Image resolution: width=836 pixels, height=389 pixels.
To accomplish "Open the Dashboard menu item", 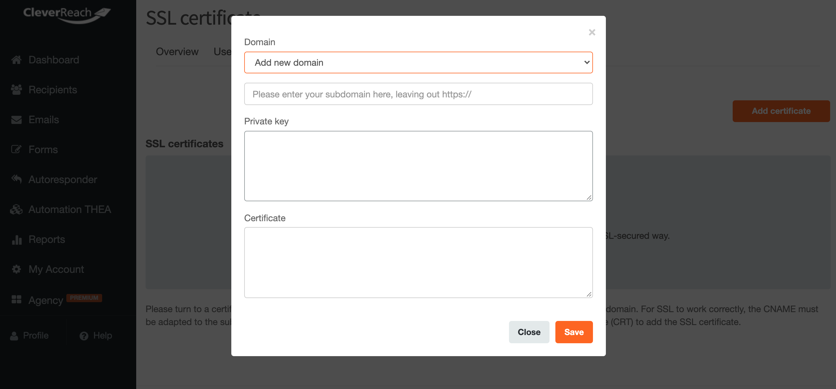I will tap(54, 60).
